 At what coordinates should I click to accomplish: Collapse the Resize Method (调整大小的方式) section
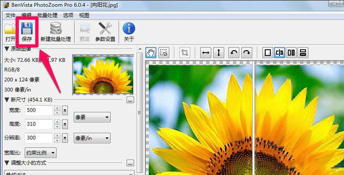[x=7, y=163]
